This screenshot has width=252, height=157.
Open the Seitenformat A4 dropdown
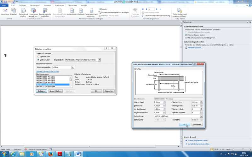pos(201,116)
